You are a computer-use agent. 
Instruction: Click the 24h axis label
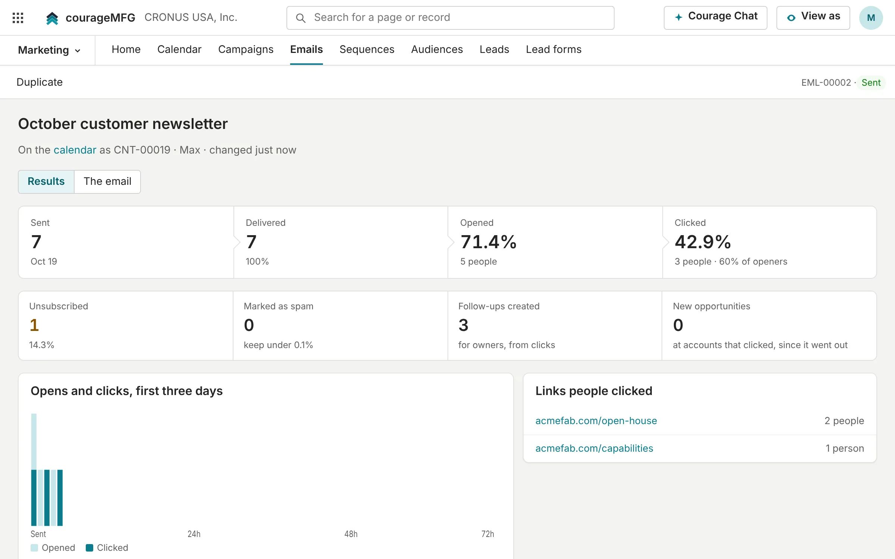[194, 534]
